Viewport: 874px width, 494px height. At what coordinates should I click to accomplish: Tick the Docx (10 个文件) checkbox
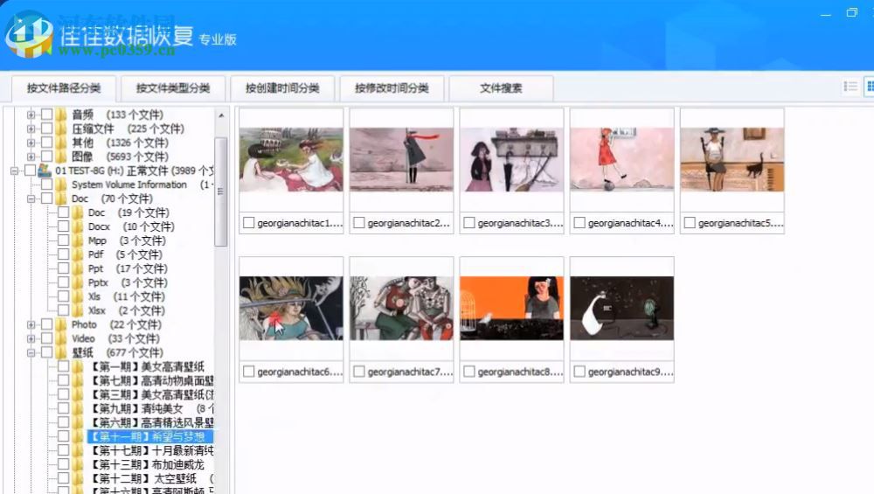click(64, 226)
